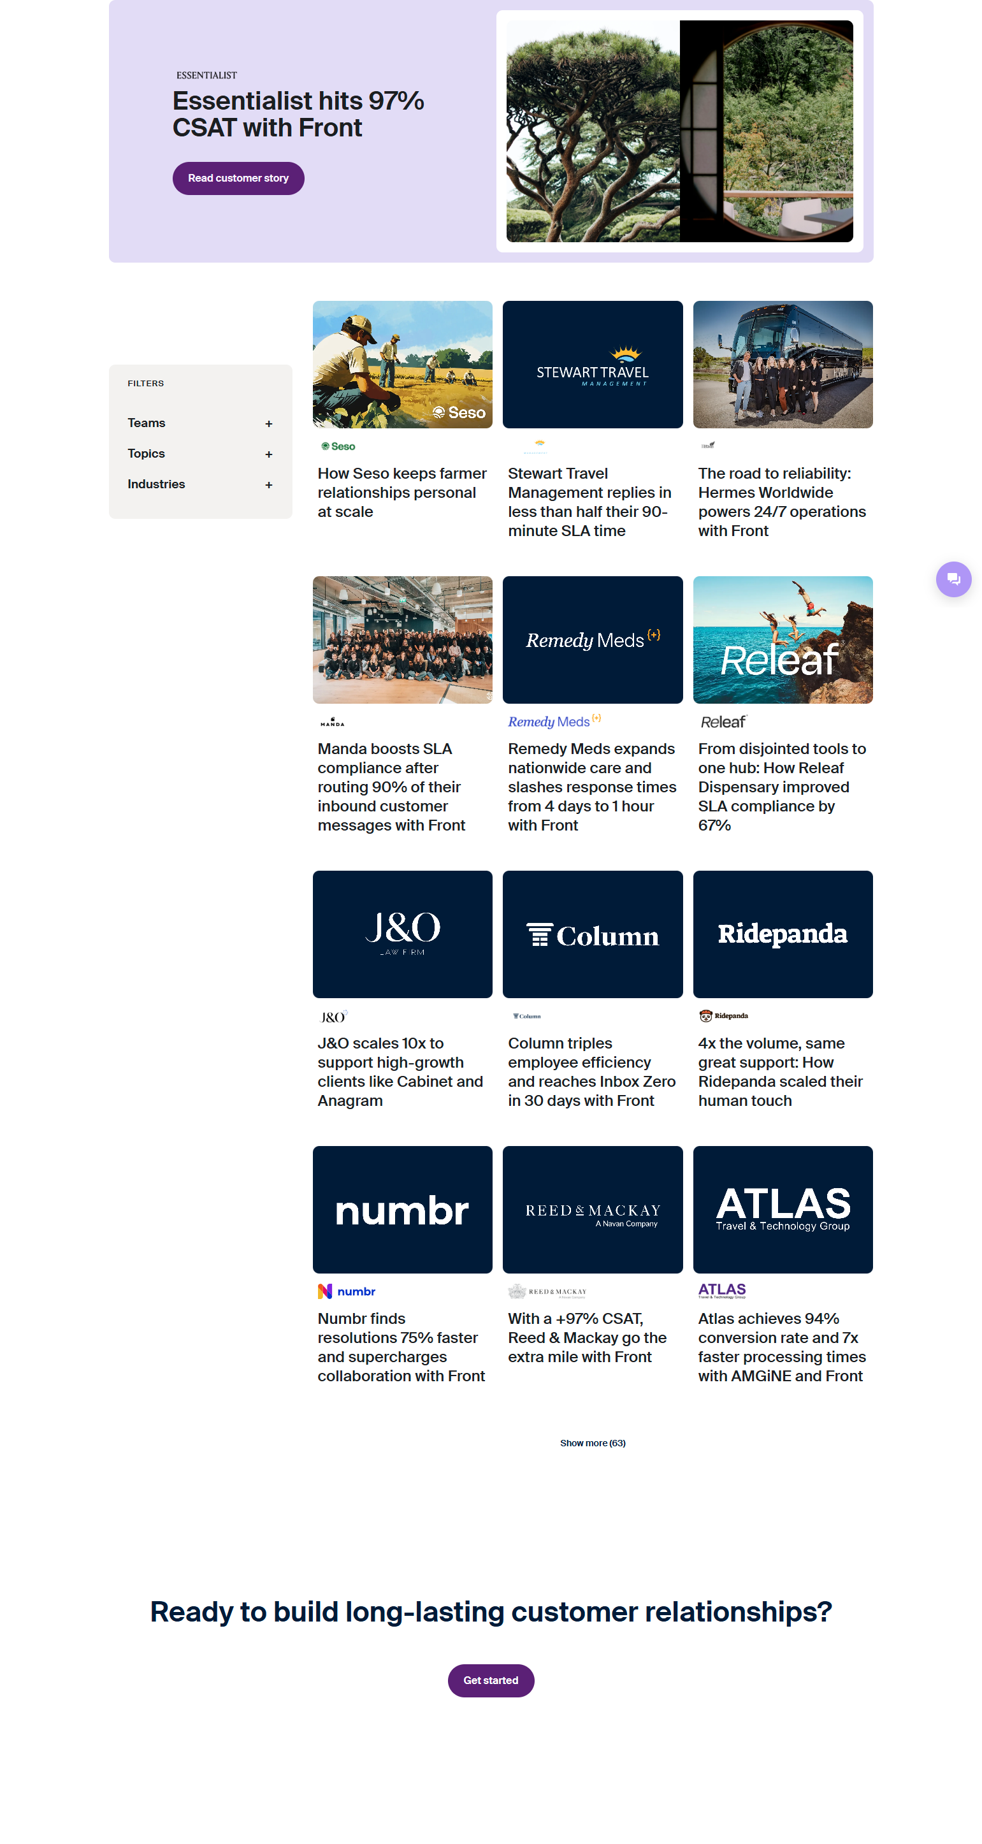
Task: Expand the Teams filter
Action: (200, 423)
